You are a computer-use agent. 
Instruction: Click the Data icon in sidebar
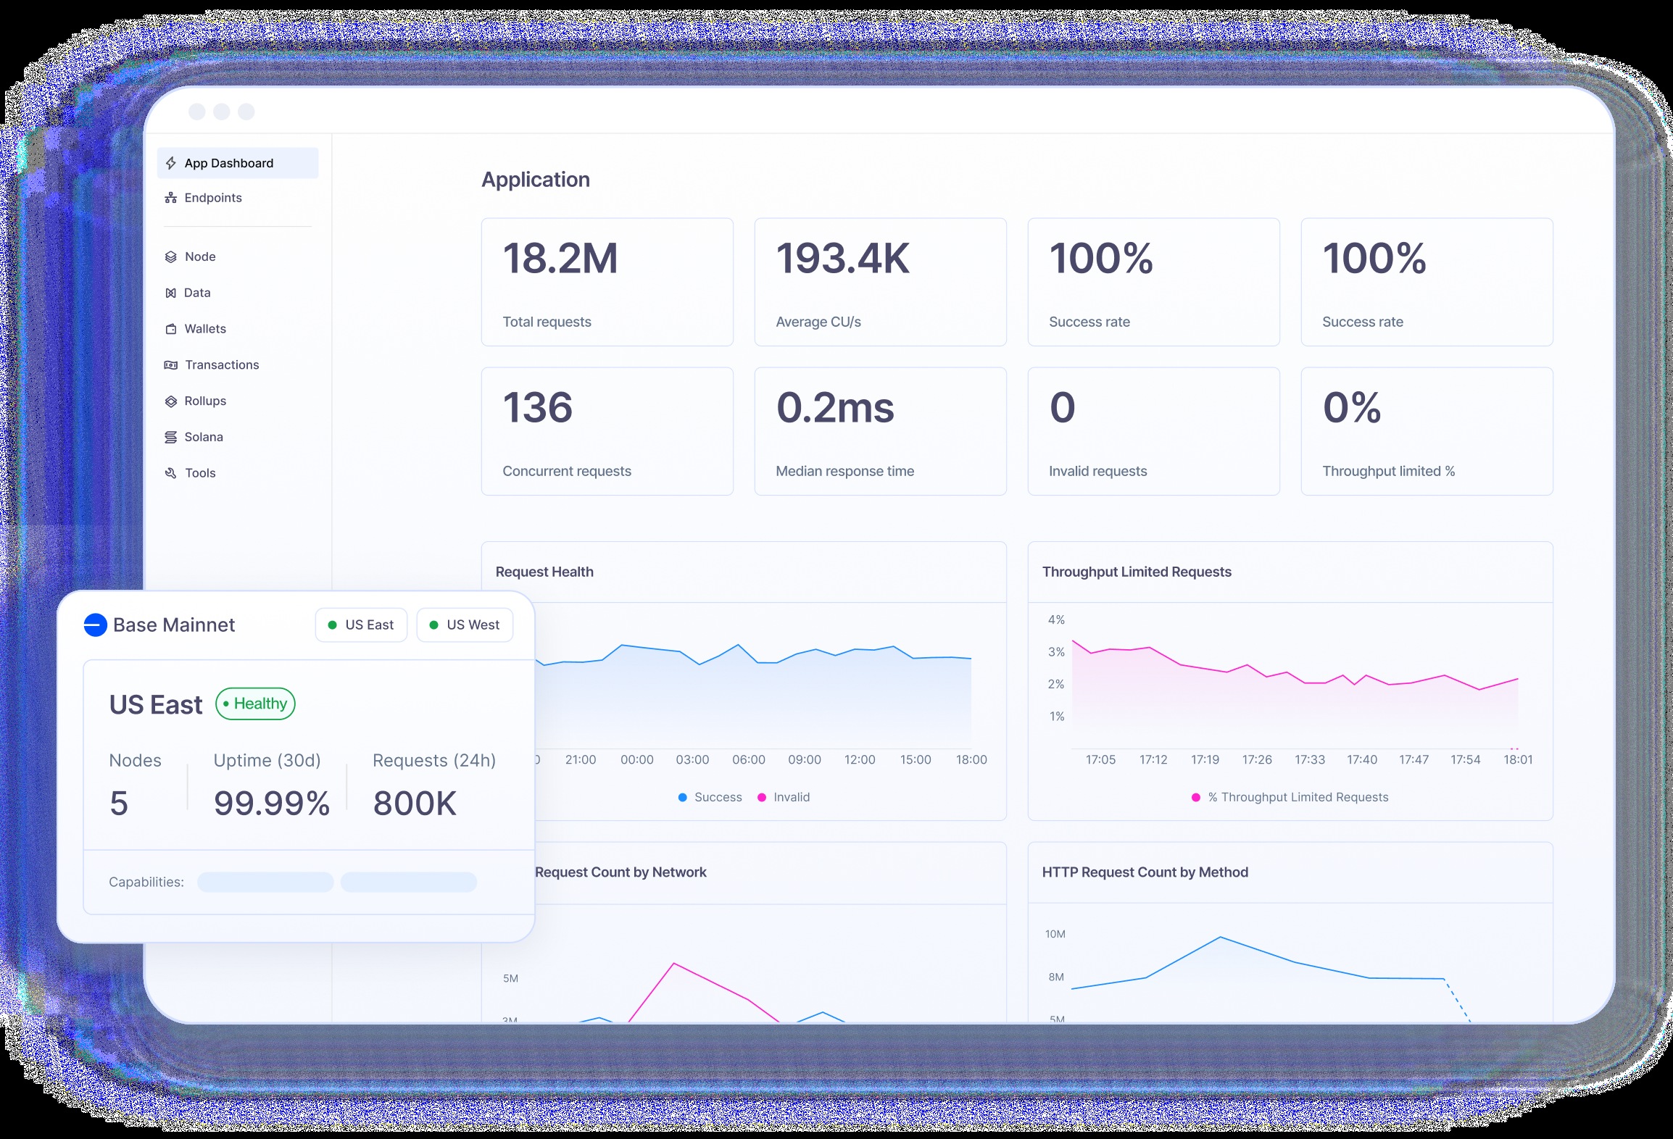(x=171, y=293)
